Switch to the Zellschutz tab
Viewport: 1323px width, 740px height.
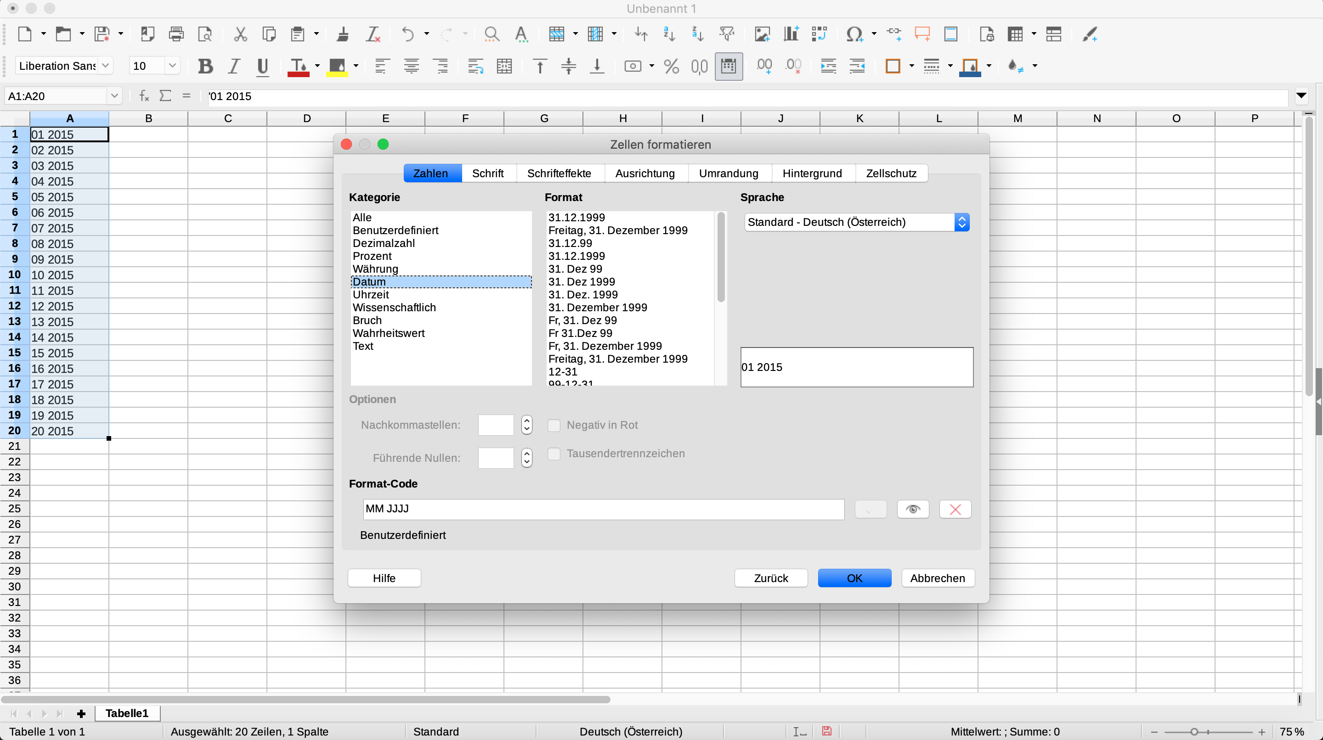891,174
